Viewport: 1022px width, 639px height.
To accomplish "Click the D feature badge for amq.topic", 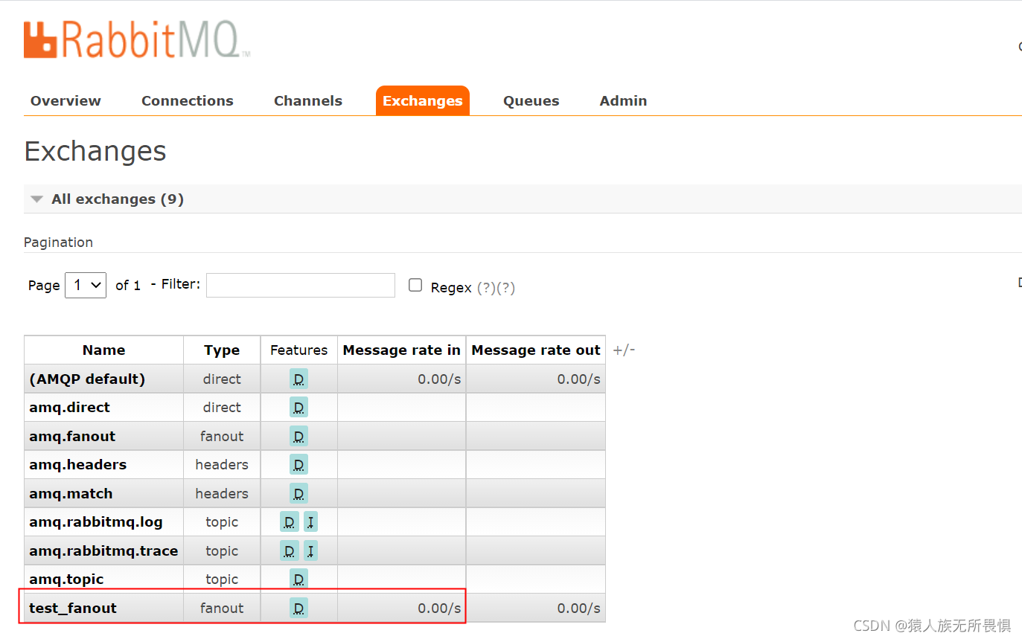I will tap(298, 579).
